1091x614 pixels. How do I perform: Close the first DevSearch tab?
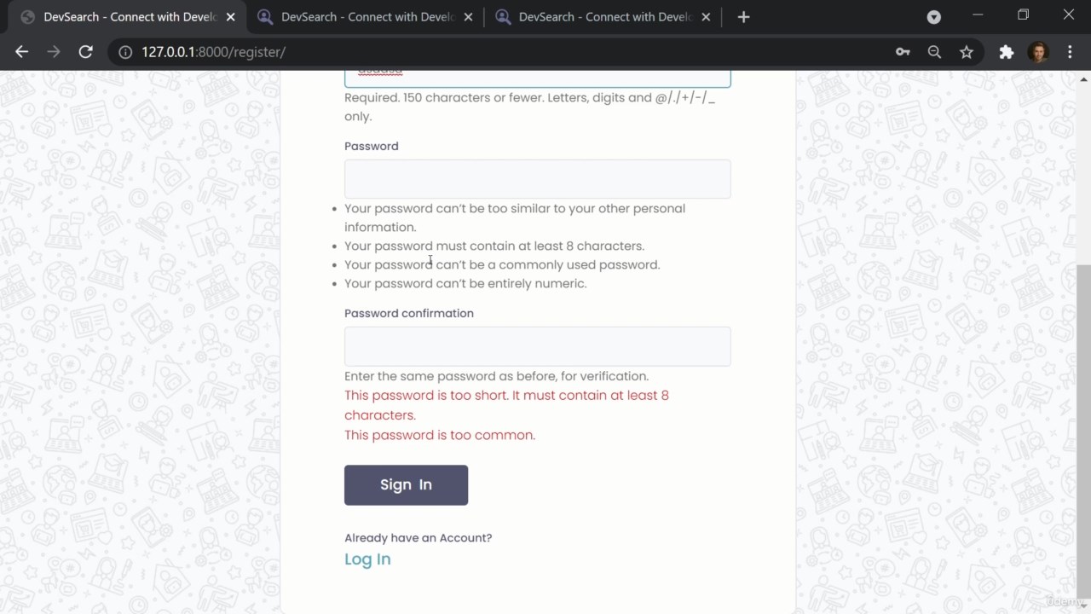(230, 17)
